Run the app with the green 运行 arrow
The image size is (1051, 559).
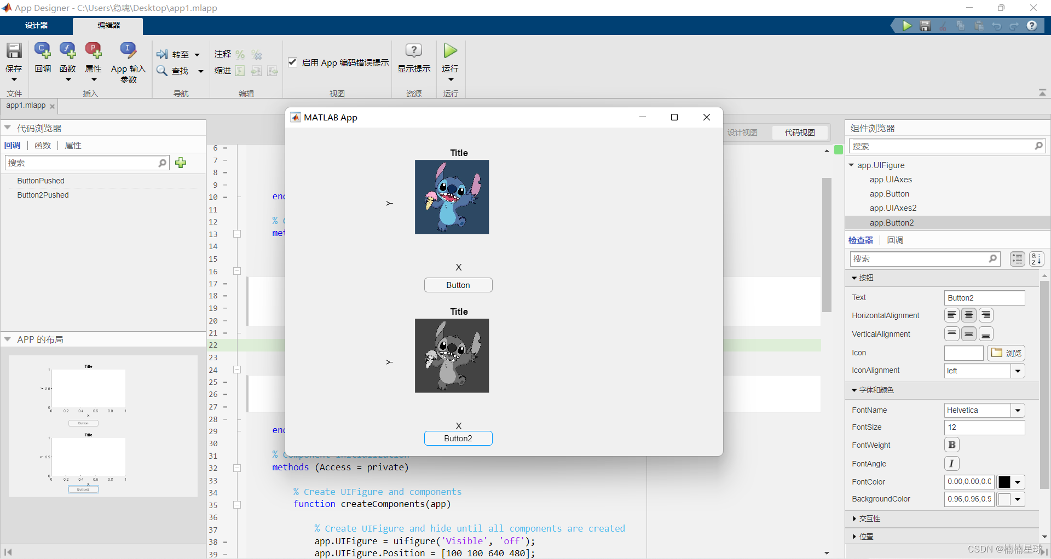coord(450,51)
